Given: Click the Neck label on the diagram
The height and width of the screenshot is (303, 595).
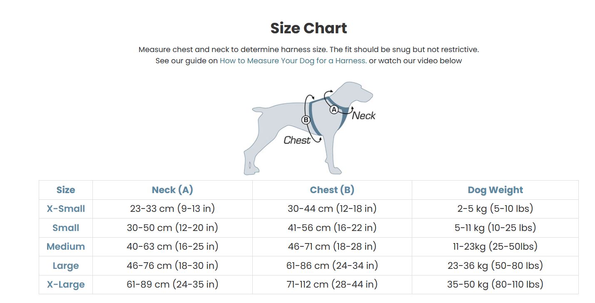Looking at the screenshot, I should coord(363,116).
